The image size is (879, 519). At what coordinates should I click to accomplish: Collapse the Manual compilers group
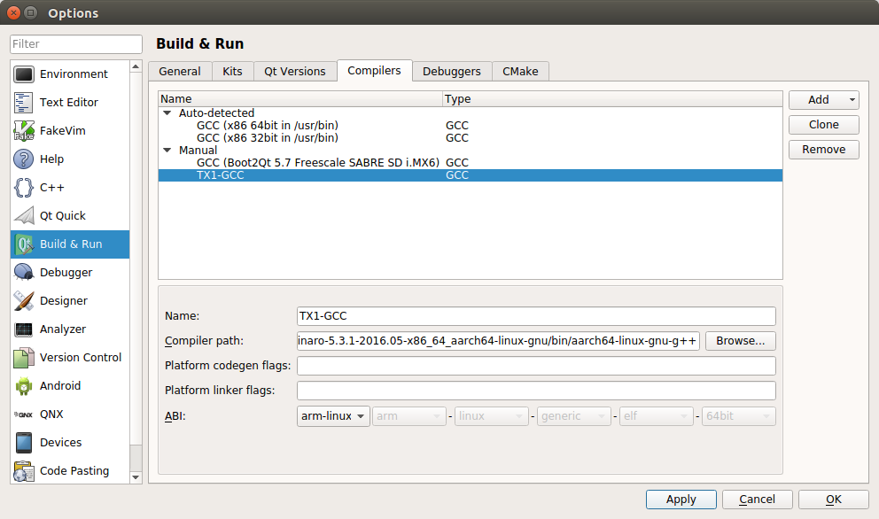tap(167, 151)
